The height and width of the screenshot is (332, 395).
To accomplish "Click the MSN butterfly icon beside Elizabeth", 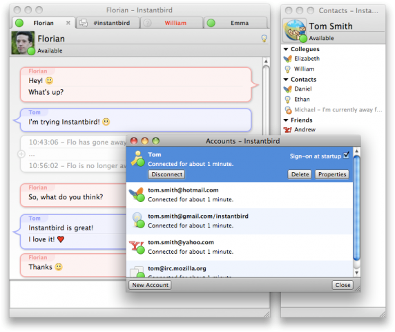I will pos(288,59).
